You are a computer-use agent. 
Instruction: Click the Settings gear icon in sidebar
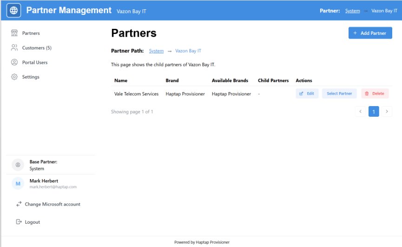click(x=14, y=77)
